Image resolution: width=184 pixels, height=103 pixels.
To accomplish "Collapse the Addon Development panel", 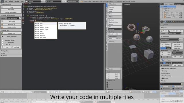I will point(2,15).
